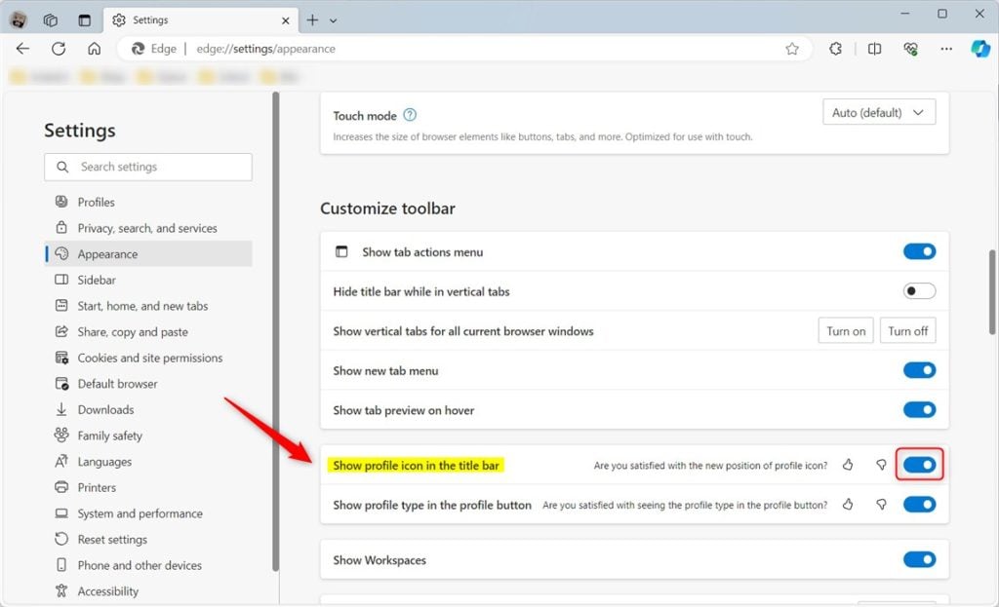Focus the Search settings field

pos(148,167)
